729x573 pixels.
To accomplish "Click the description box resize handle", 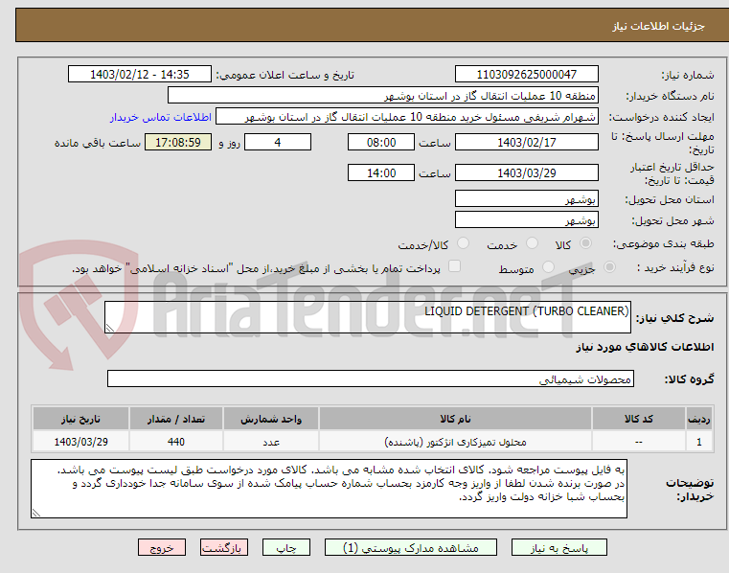I will click(110, 328).
